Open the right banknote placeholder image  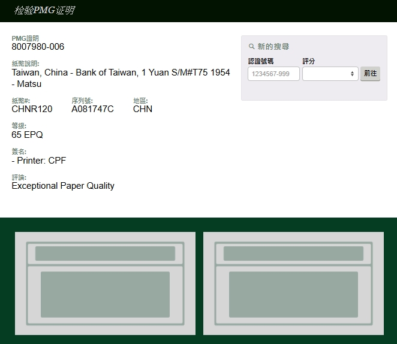[x=293, y=283]
